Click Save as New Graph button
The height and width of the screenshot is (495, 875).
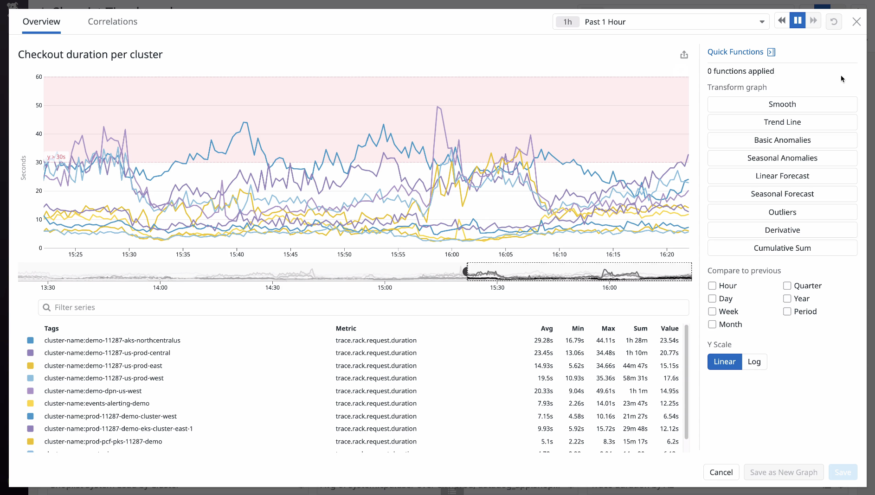784,472
